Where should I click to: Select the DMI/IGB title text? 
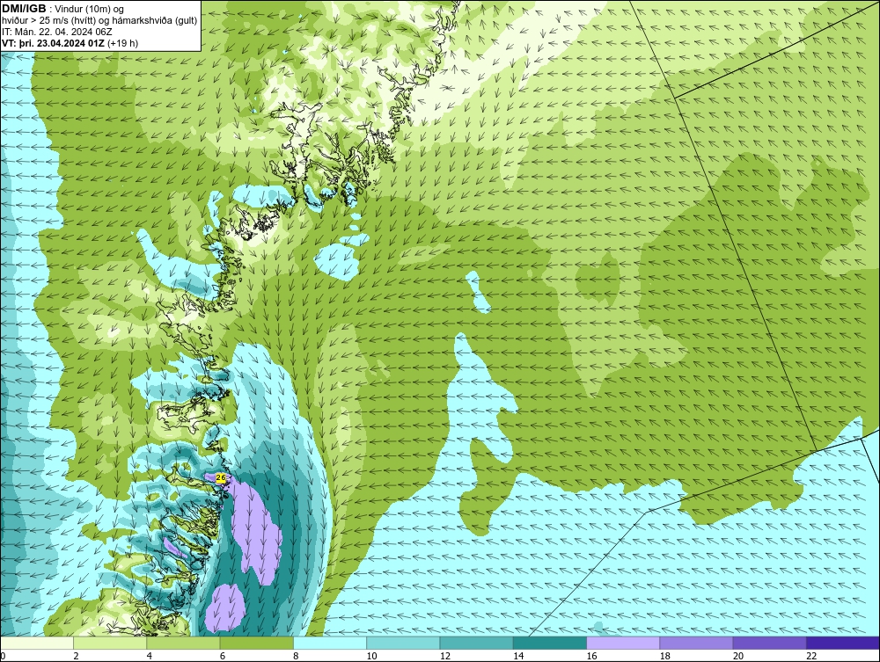pyautogui.click(x=25, y=9)
